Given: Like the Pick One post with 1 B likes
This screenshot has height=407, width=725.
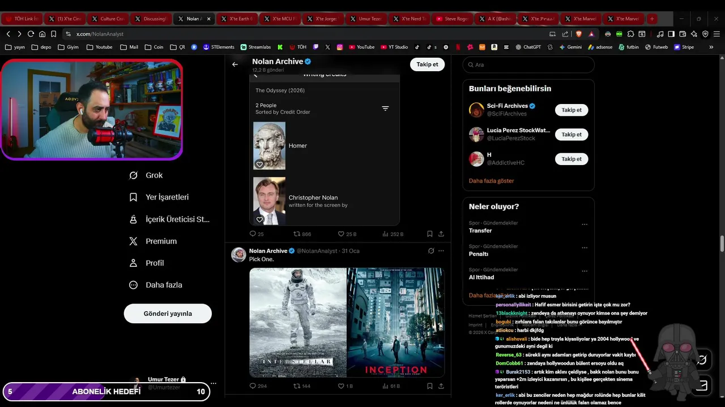Looking at the screenshot, I should coord(345,386).
